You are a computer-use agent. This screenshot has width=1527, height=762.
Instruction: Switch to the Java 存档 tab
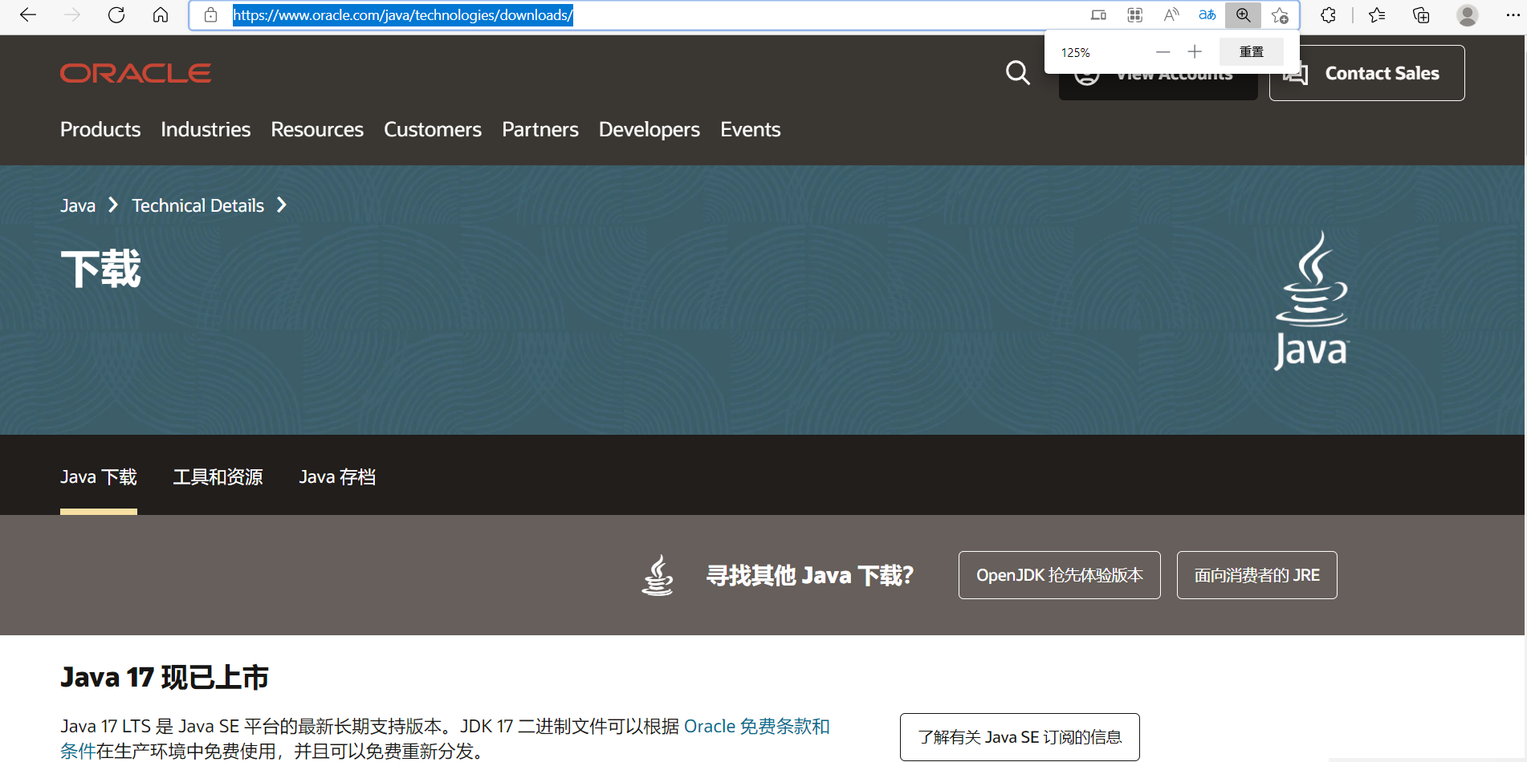[x=337, y=477]
